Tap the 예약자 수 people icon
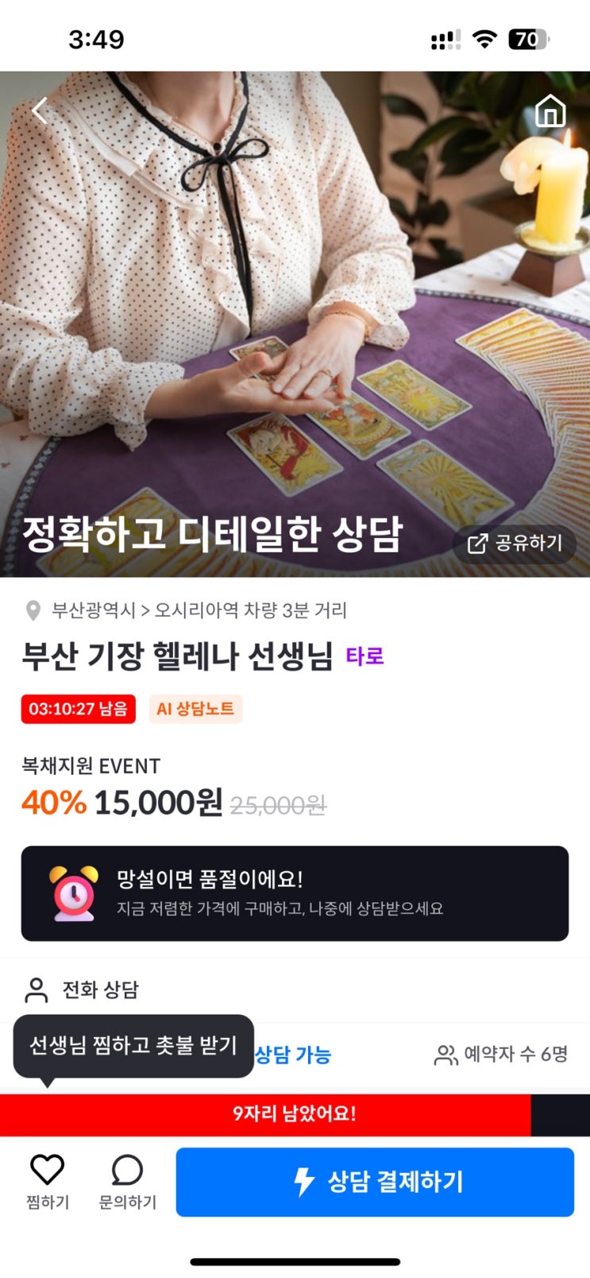This screenshot has height=1278, width=590. click(445, 1055)
